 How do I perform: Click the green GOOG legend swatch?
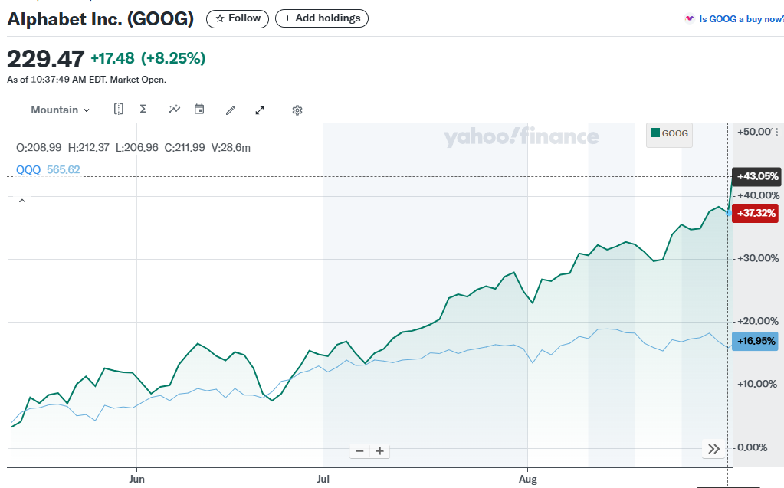click(655, 133)
